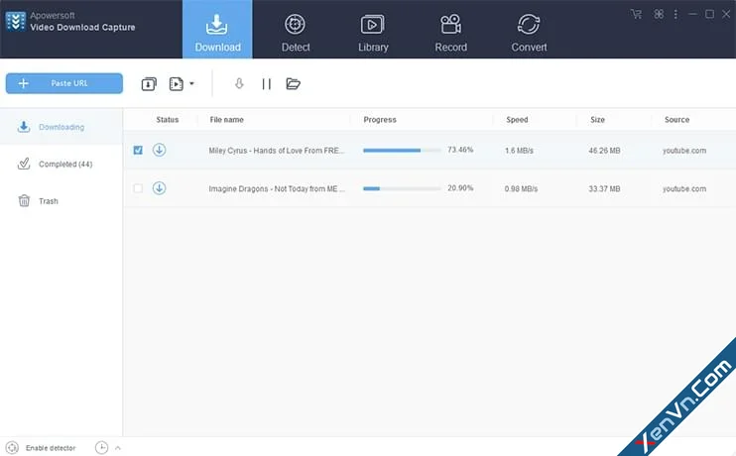Sort by File name column header

point(227,120)
